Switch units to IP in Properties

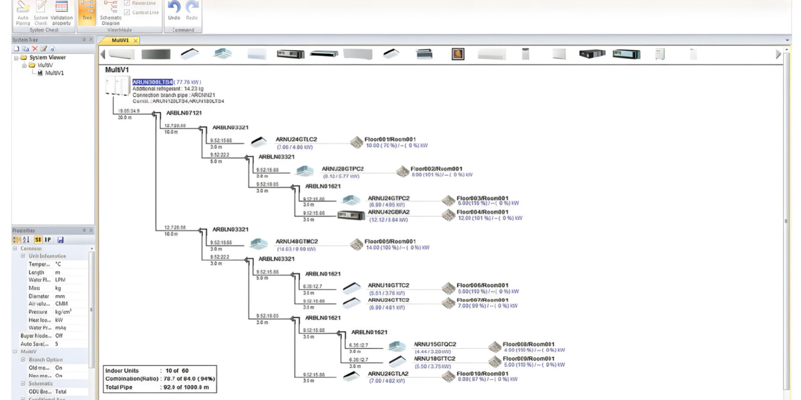[x=48, y=240]
